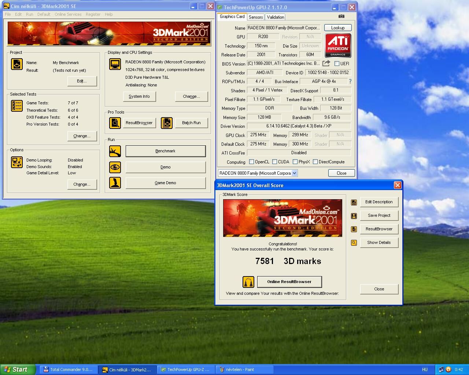Open the Edit menu in 3DMark2001
469x375 pixels.
pos(18,14)
